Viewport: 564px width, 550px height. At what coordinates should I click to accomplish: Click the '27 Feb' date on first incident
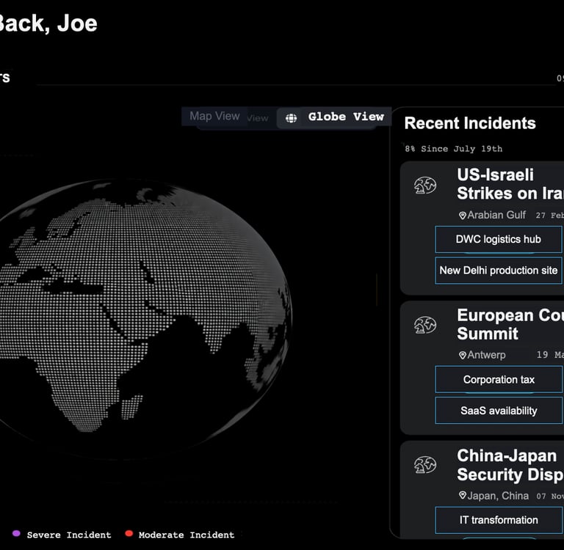(x=549, y=215)
